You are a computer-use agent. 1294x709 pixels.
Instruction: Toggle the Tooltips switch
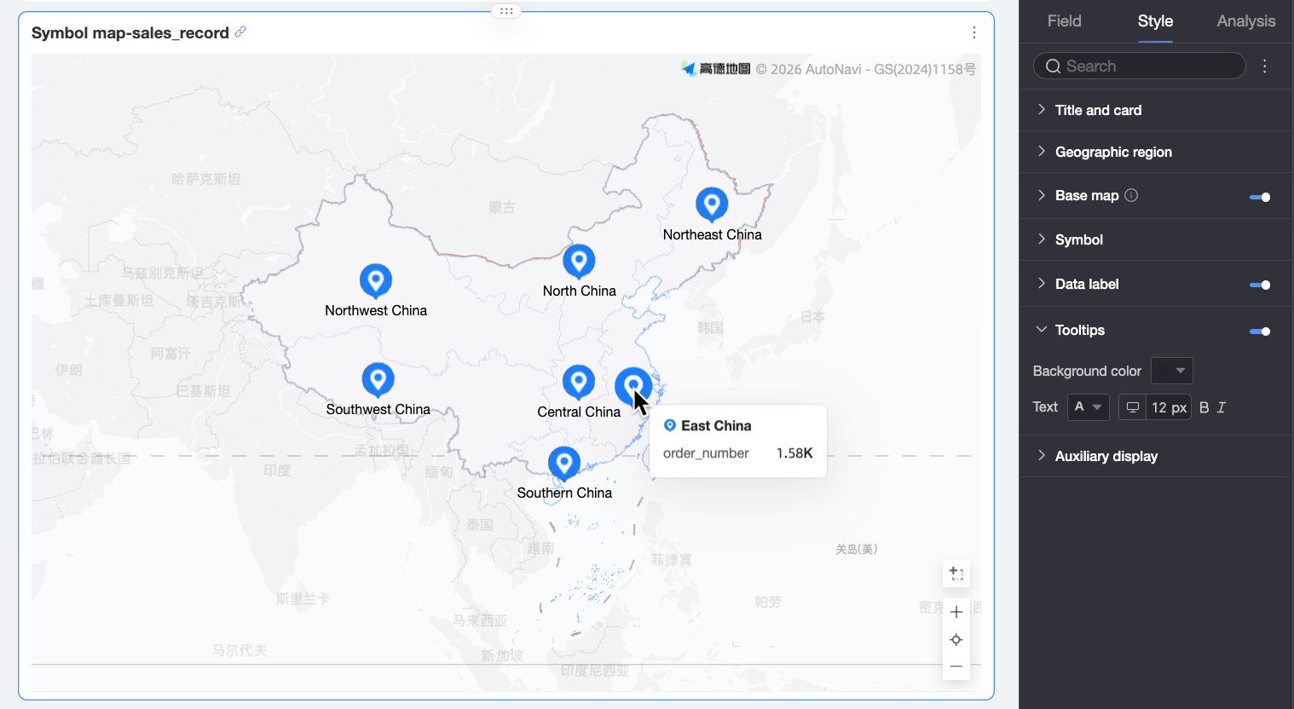(1260, 331)
